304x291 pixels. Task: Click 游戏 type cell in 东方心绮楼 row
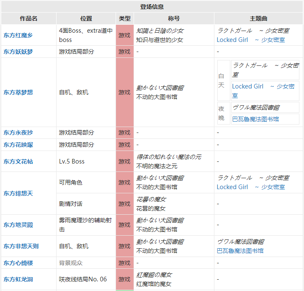pyautogui.click(x=125, y=263)
